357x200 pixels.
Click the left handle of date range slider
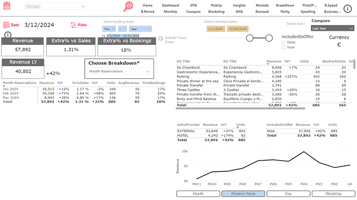250,38
